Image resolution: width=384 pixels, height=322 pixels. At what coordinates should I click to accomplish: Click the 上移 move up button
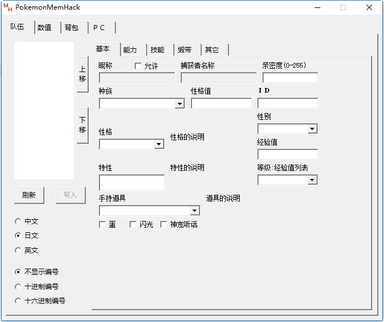click(x=82, y=74)
